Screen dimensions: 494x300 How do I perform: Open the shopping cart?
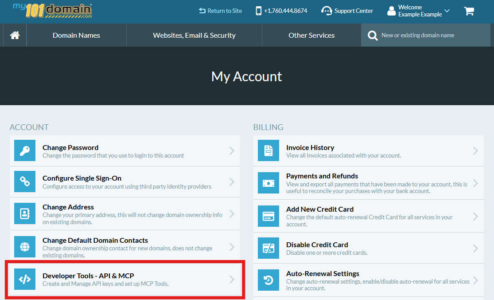(x=469, y=11)
